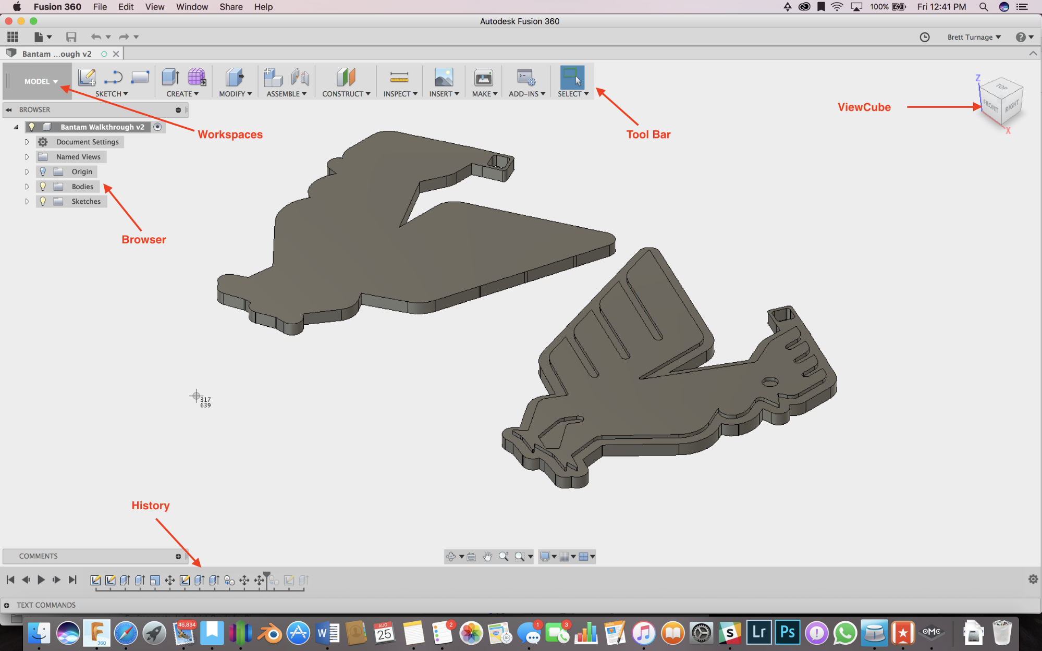This screenshot has height=651, width=1042.
Task: Click the Look At icon
Action: 471,556
